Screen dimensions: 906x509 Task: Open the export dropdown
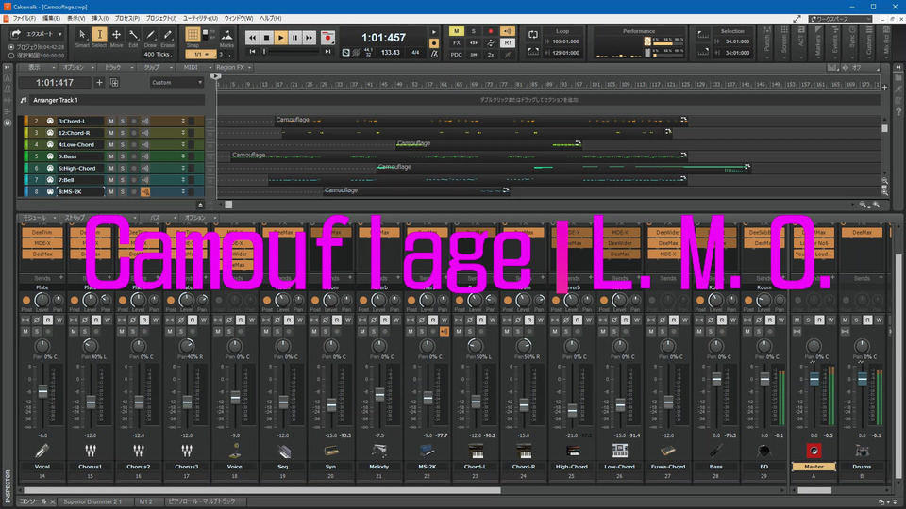click(59, 34)
